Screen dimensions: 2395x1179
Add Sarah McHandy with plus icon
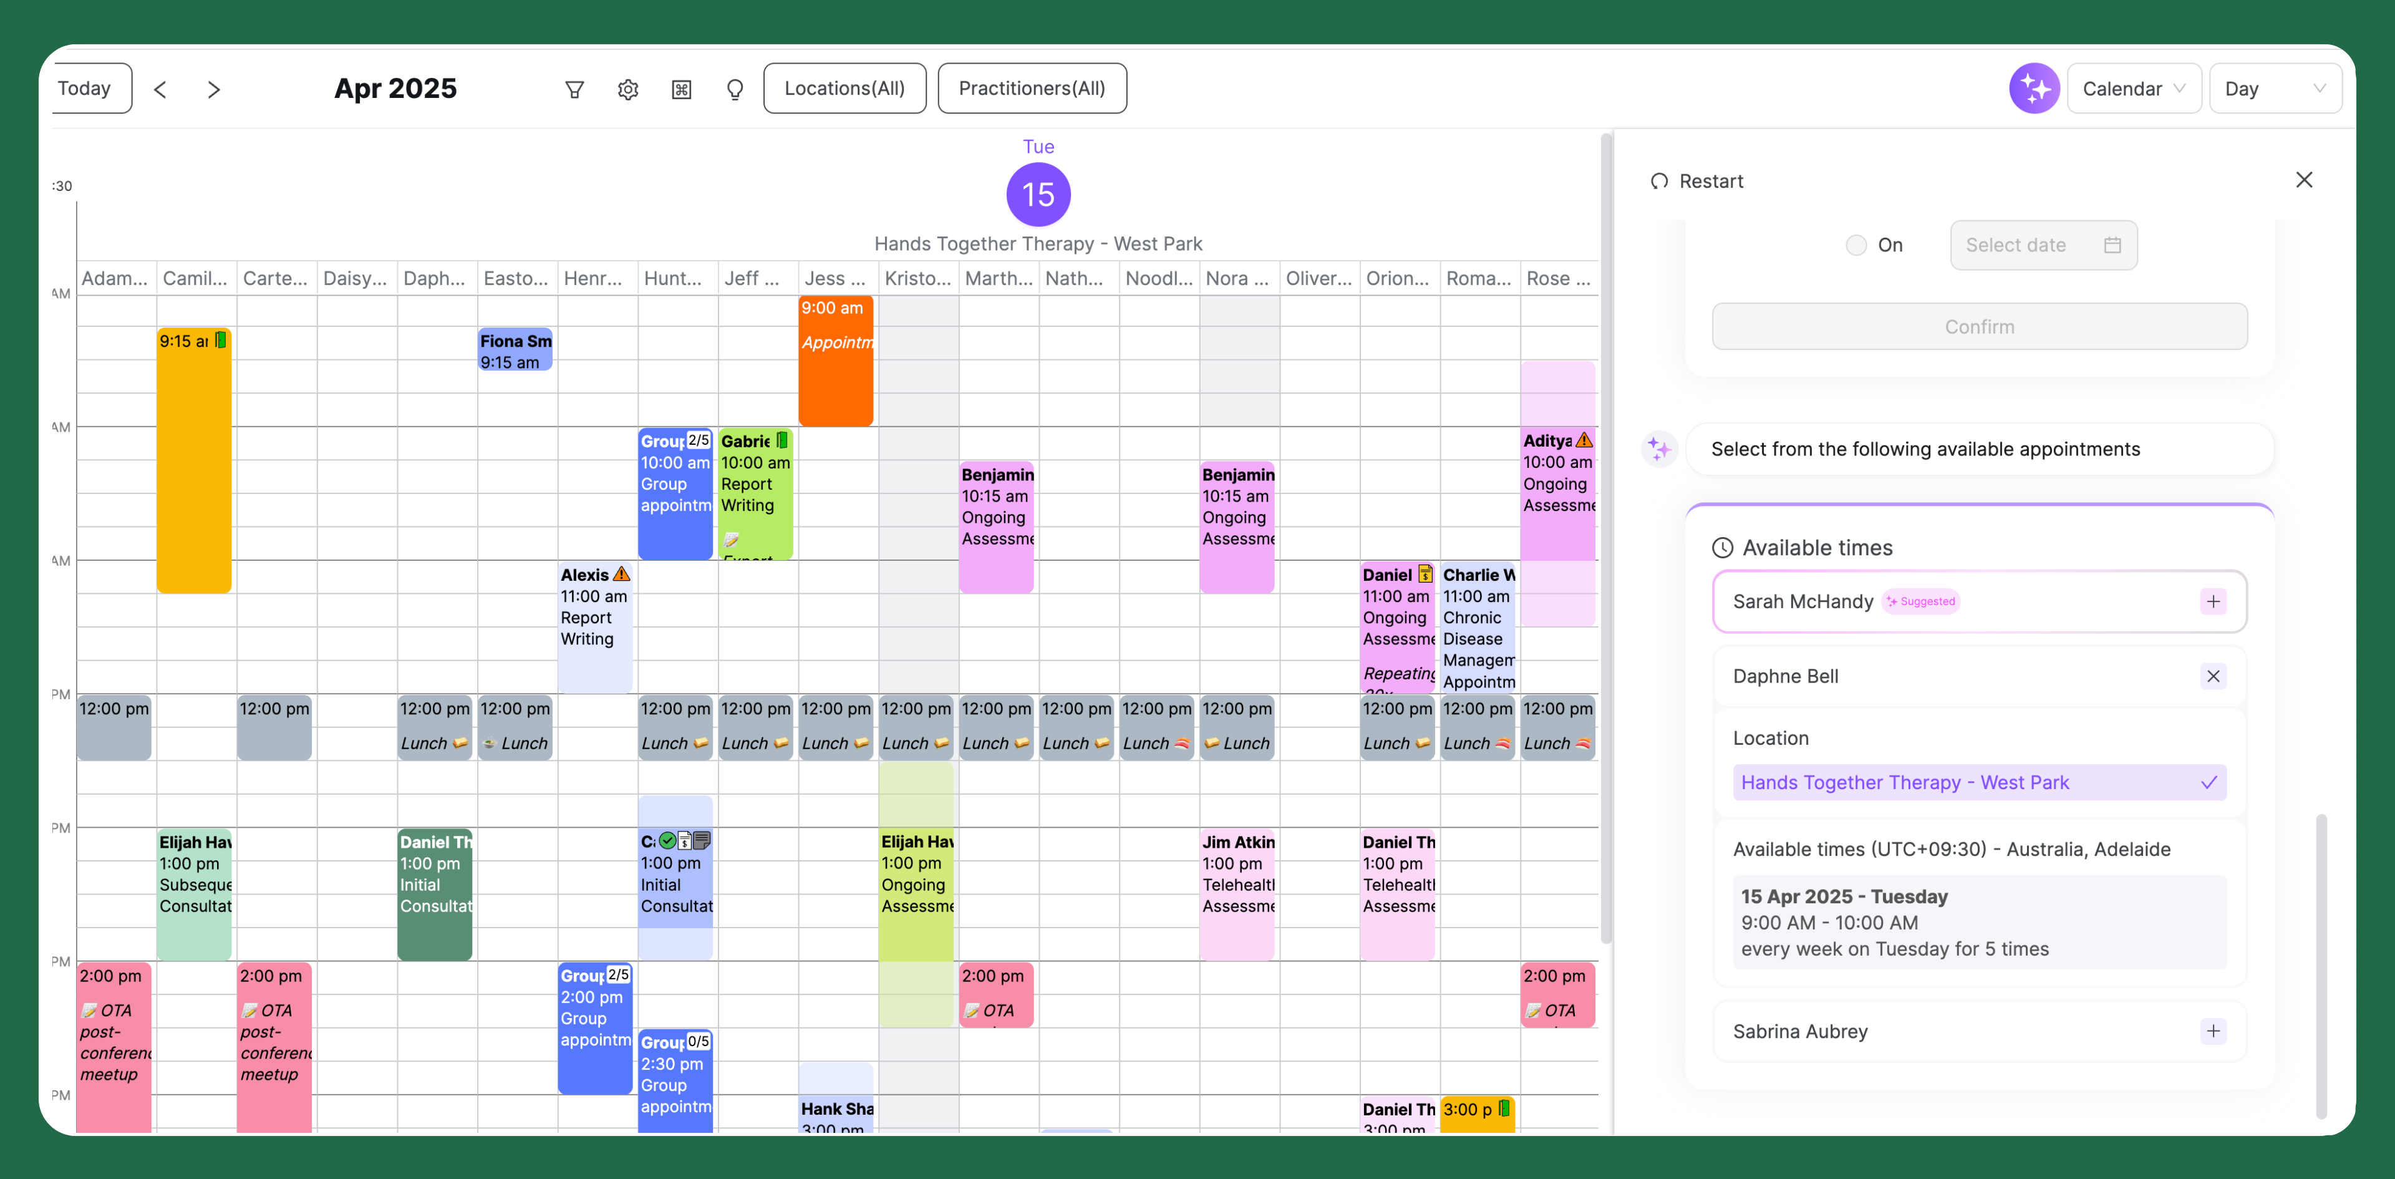tap(2214, 601)
